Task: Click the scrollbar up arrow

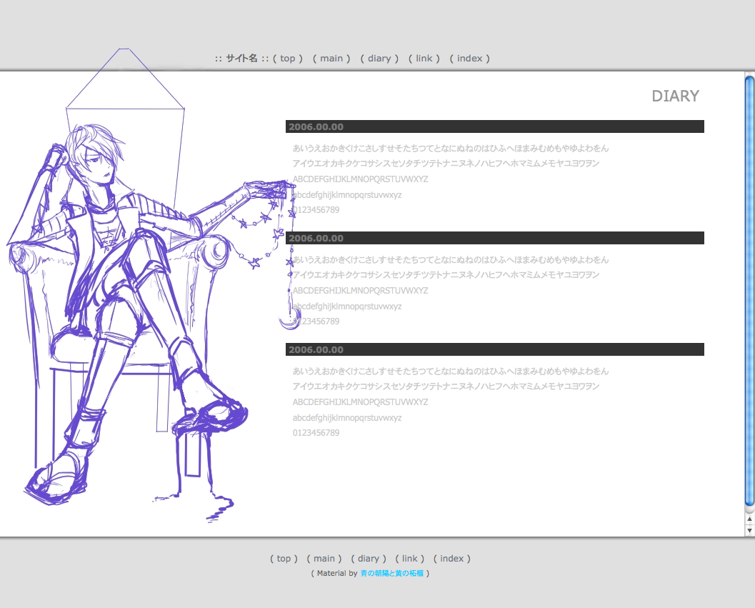Action: pos(750,519)
